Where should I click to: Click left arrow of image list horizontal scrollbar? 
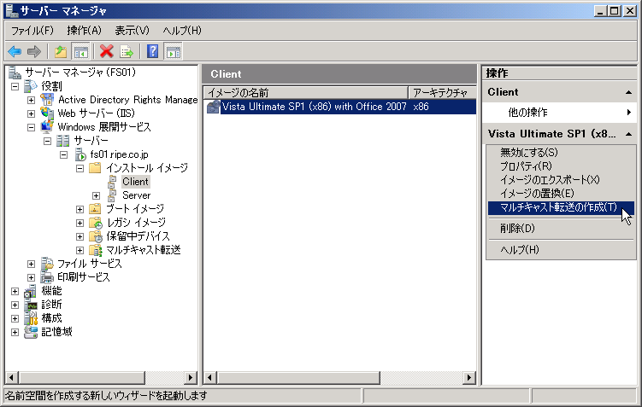point(210,378)
